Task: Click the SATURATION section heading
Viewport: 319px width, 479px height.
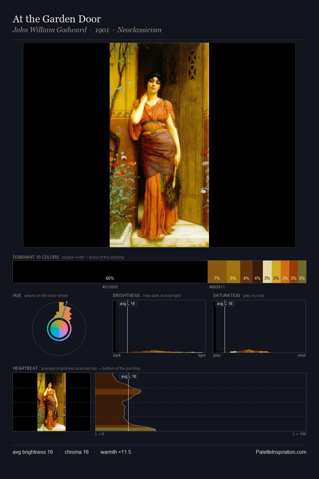Action: tap(226, 296)
